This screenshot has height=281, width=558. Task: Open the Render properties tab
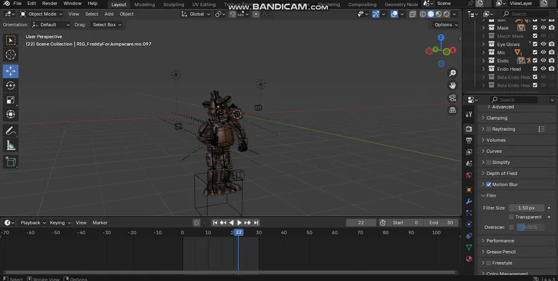[x=469, y=129]
